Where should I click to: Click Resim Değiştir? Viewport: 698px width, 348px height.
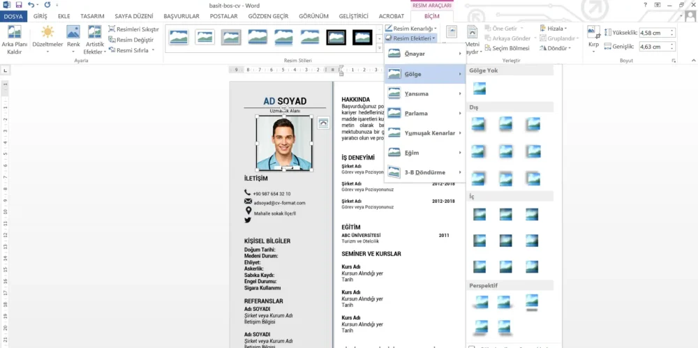[x=131, y=40]
